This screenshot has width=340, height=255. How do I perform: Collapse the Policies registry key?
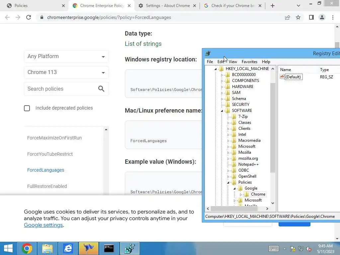(228, 183)
